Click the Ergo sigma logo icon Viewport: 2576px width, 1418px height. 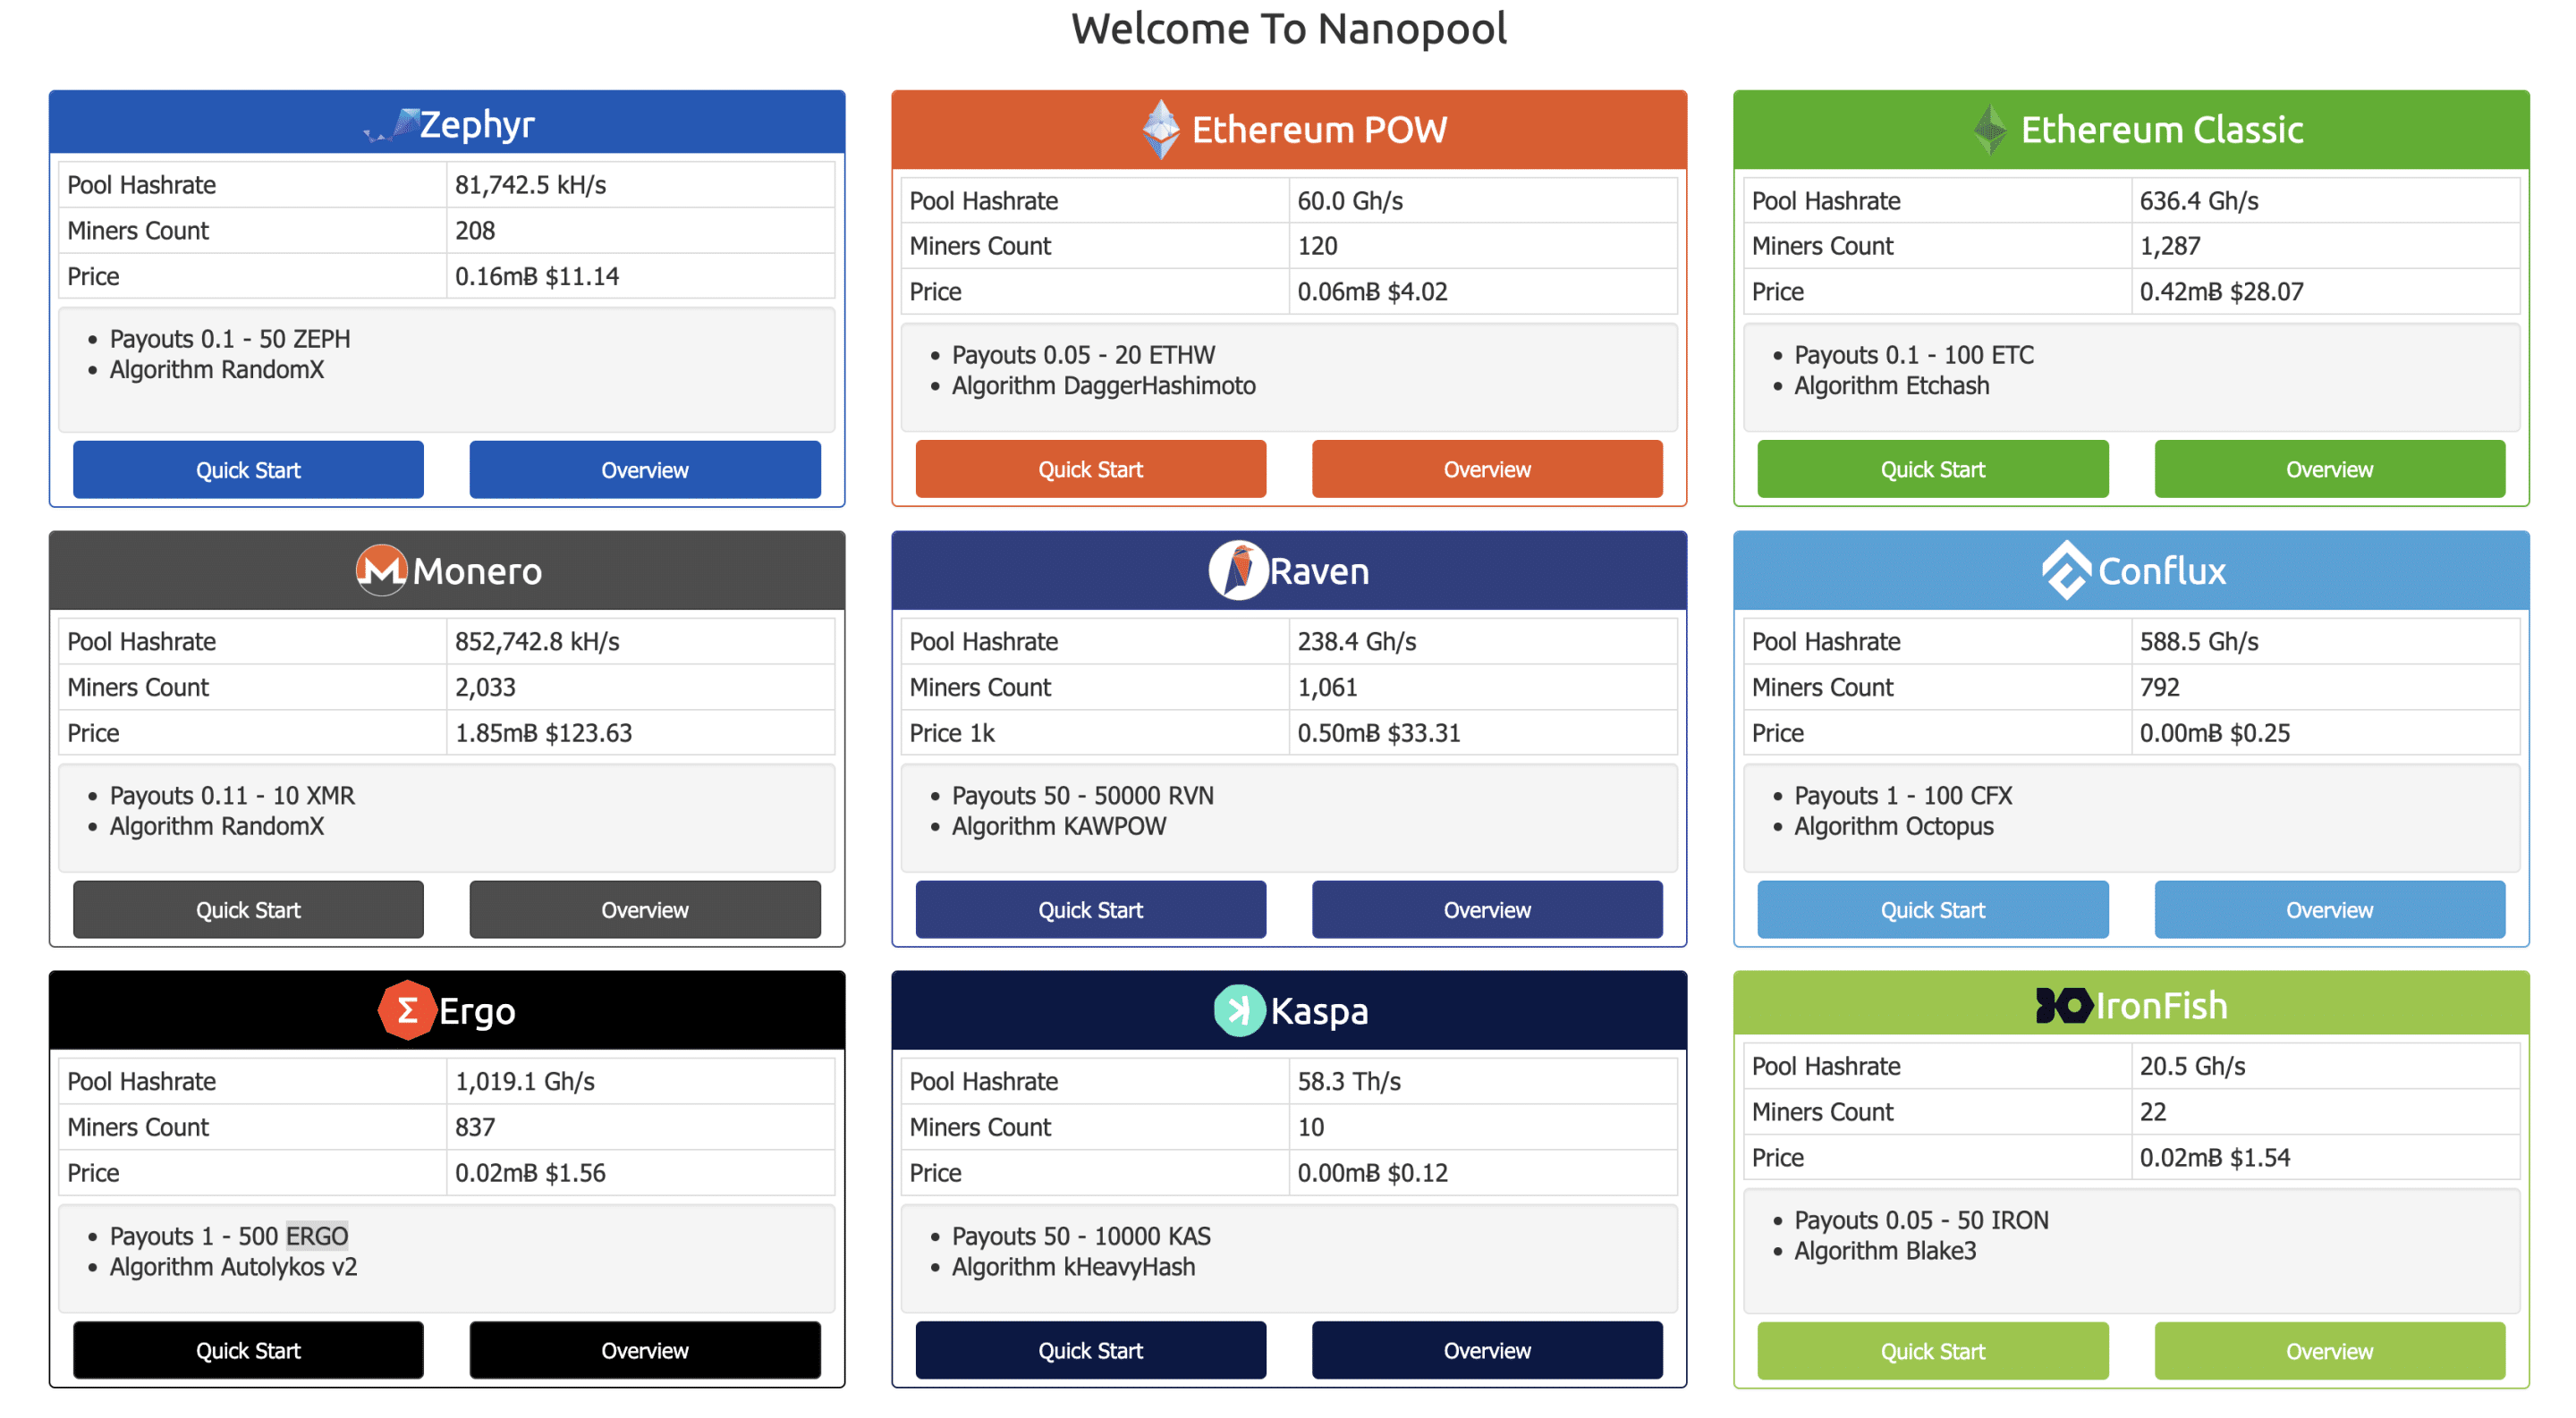[x=406, y=1011]
